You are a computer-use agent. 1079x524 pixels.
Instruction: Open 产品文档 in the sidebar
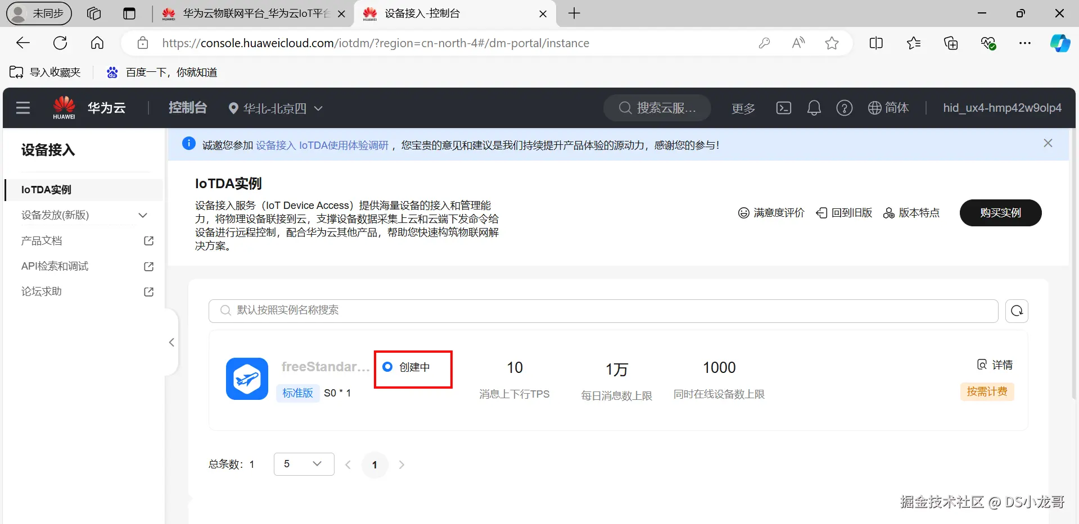(x=42, y=241)
